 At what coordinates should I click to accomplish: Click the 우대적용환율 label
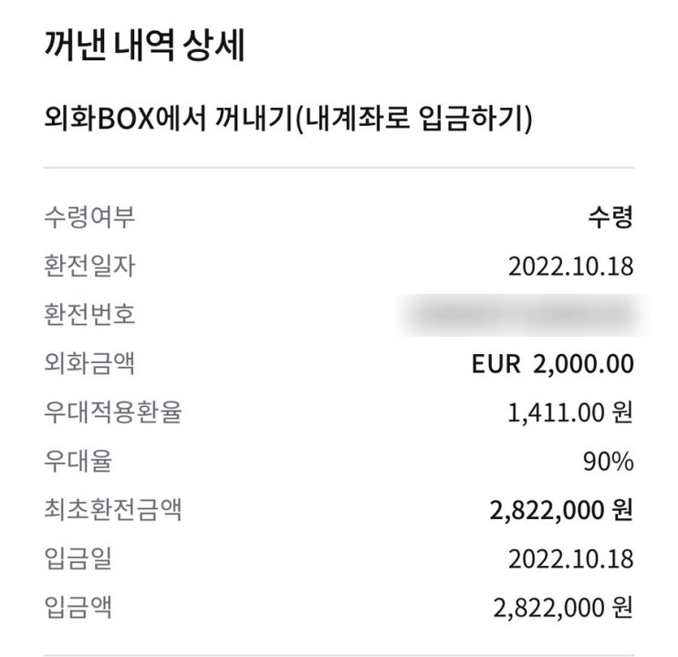pos(113,412)
